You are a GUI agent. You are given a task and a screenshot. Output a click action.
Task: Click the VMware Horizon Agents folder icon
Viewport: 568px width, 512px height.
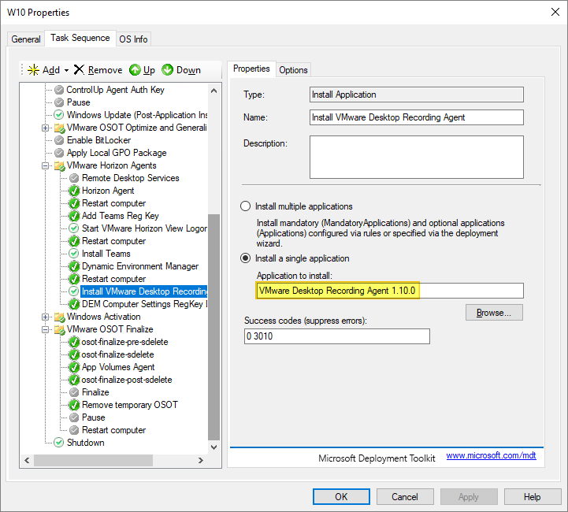59,165
